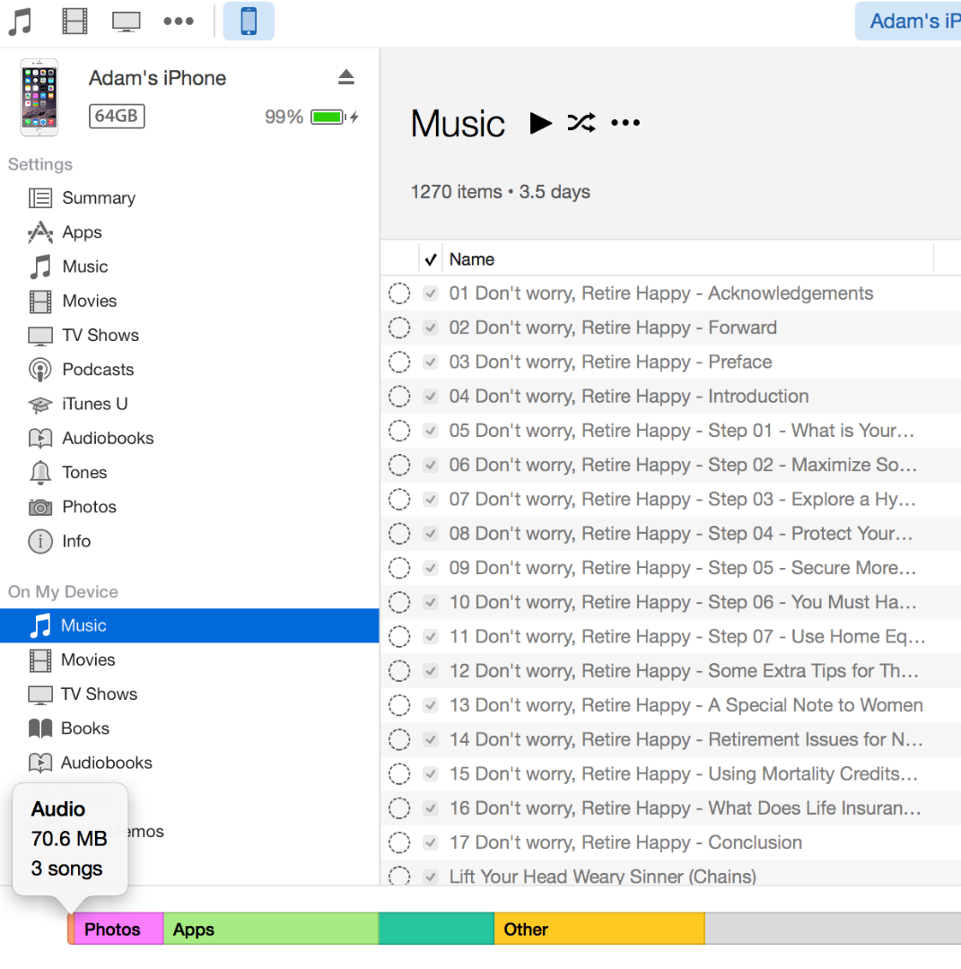
Task: Open Podcasts settings
Action: coord(81,370)
